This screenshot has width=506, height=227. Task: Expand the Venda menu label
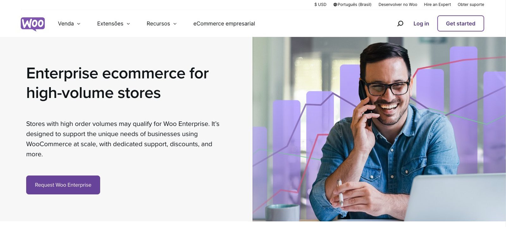pyautogui.click(x=66, y=24)
